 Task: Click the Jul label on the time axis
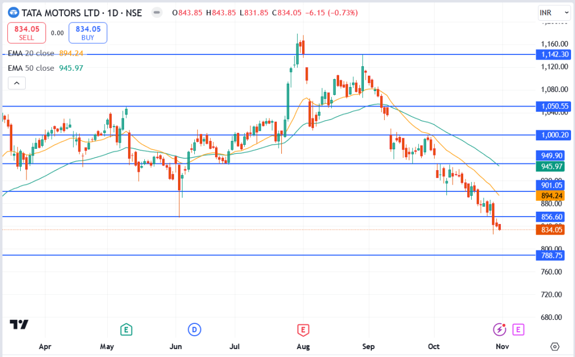(x=234, y=346)
